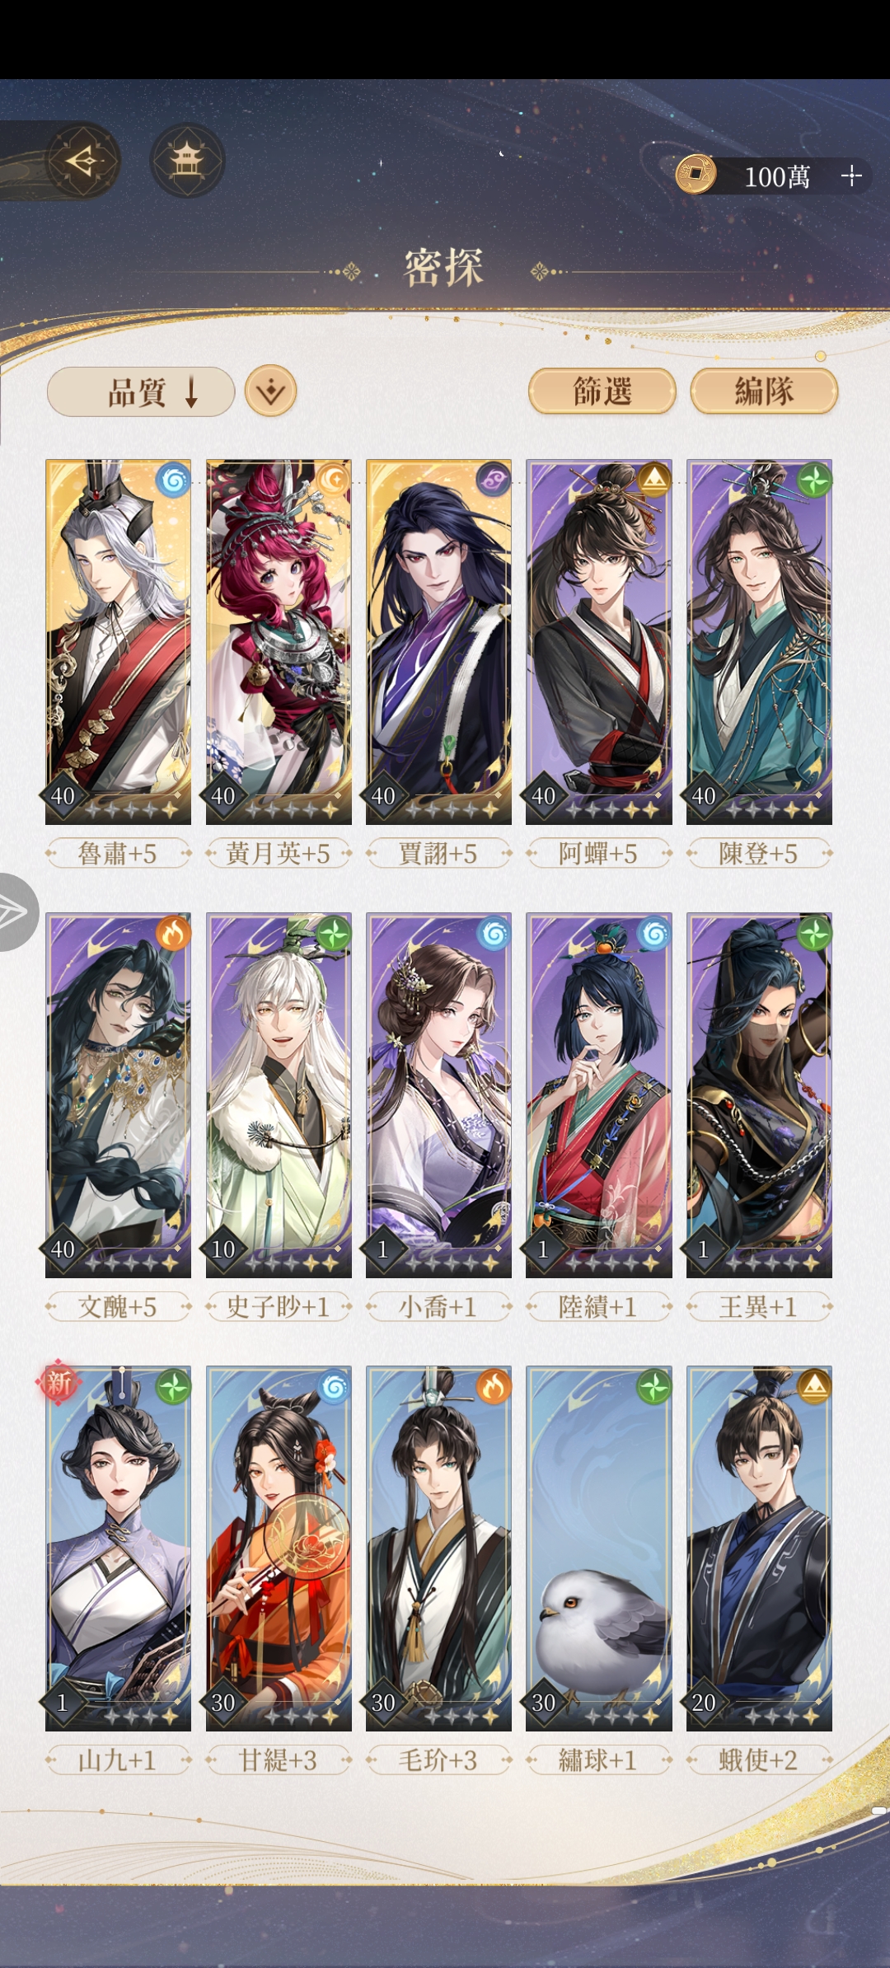Open the 品質 sort dropdown
Viewport: 890px width, 1968px height.
click(x=141, y=391)
